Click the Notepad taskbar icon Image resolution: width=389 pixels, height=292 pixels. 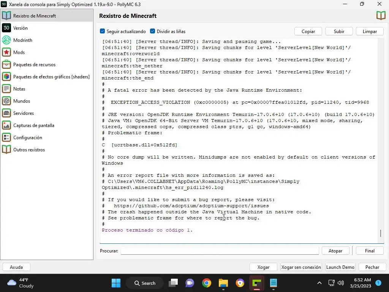[x=273, y=283]
